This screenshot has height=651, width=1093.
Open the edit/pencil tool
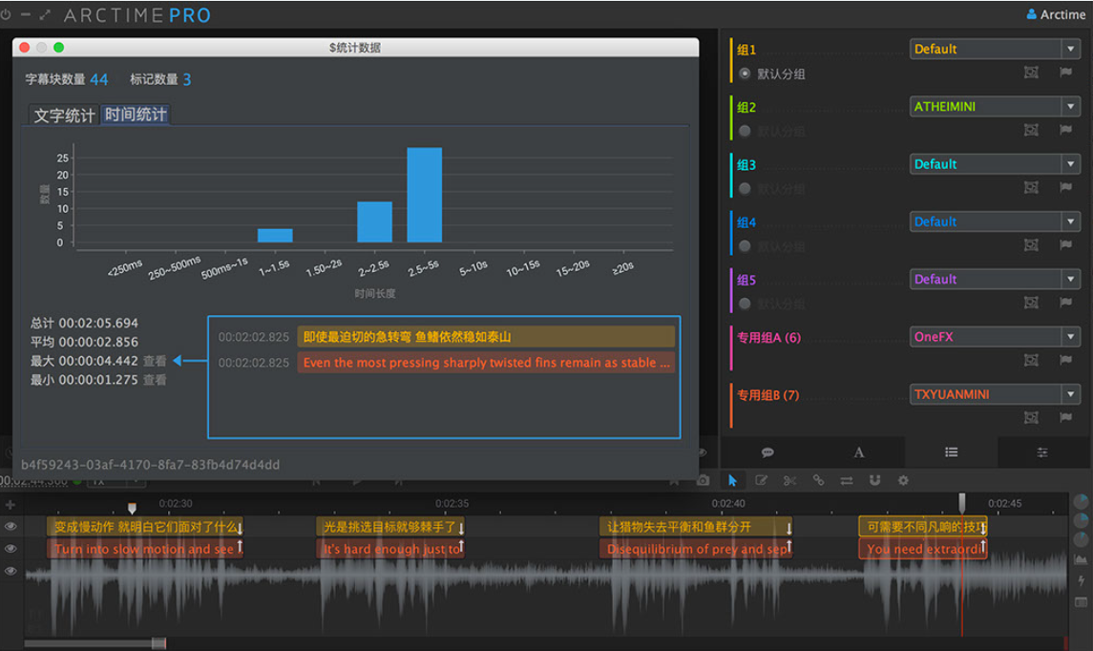(761, 480)
